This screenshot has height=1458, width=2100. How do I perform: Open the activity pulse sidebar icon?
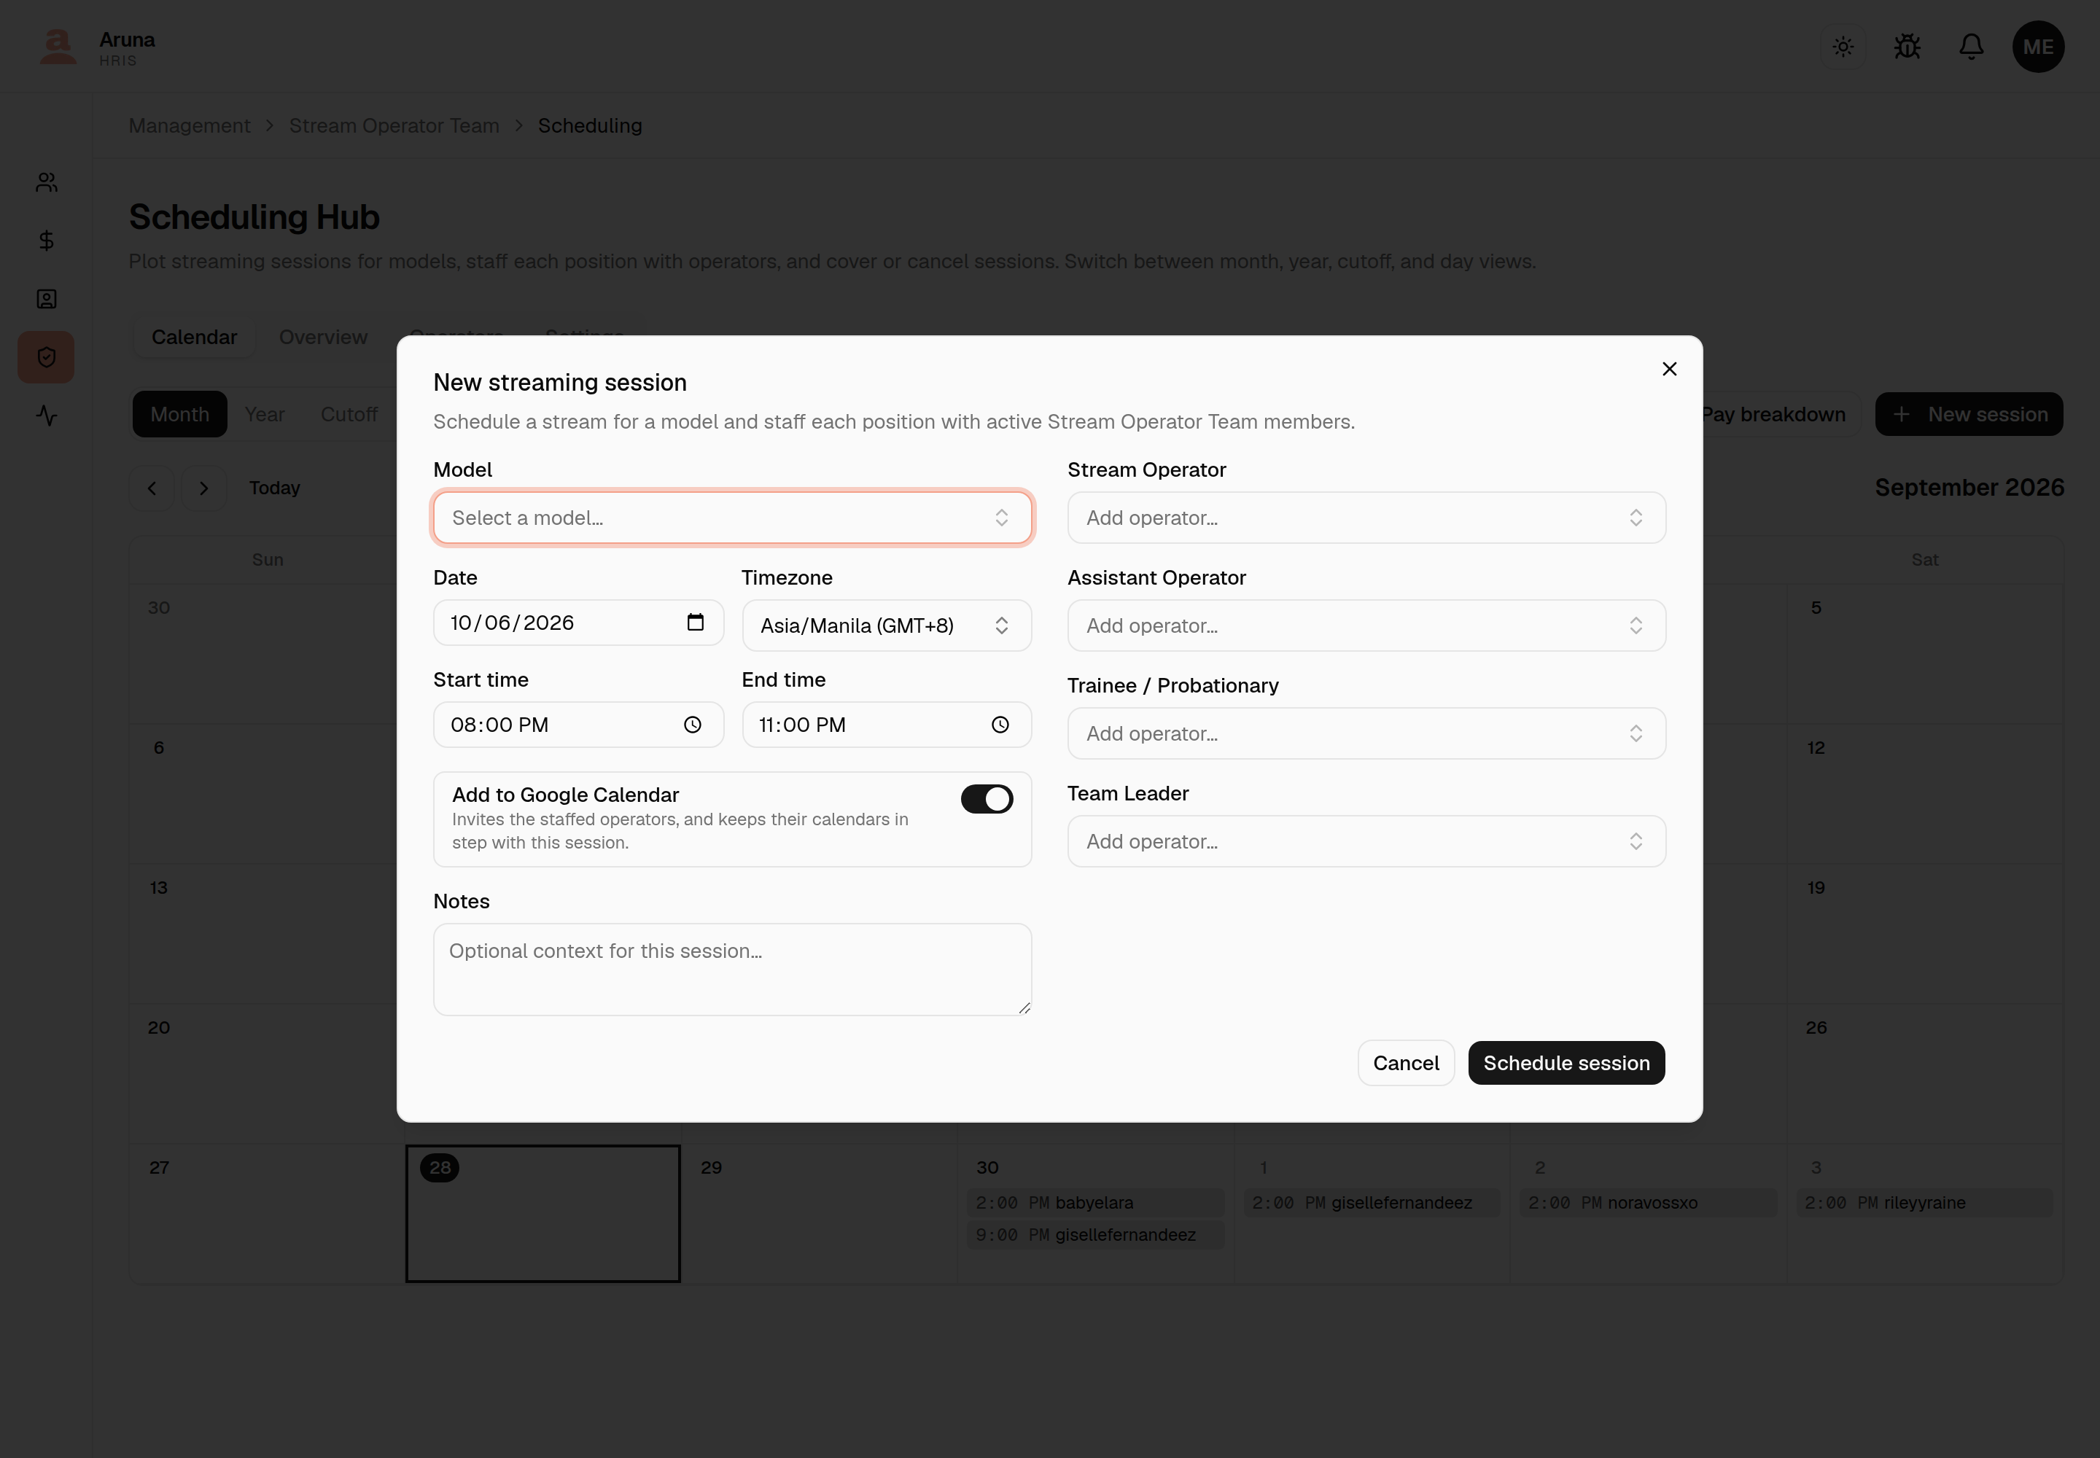coord(47,416)
